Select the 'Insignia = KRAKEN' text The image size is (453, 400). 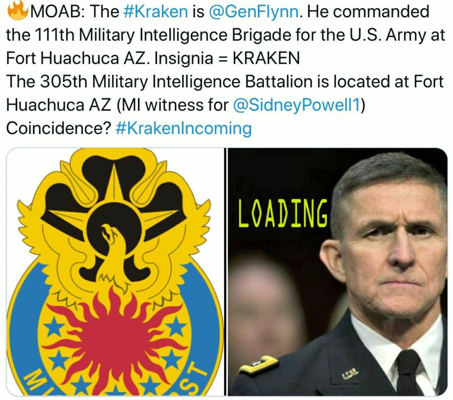(227, 58)
